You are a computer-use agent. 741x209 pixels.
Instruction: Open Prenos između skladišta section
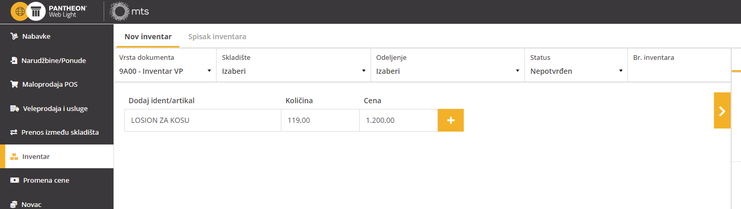[x=56, y=132]
